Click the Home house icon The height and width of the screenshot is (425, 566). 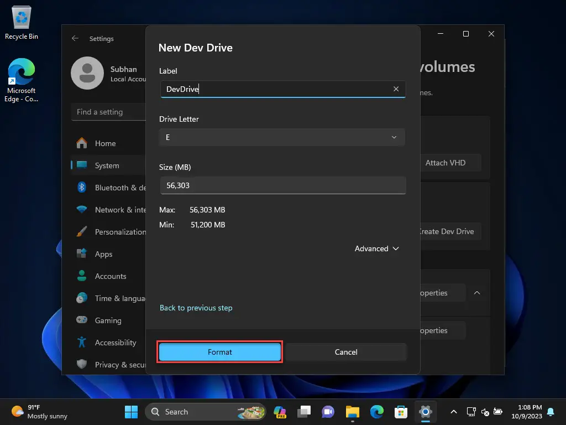point(82,143)
